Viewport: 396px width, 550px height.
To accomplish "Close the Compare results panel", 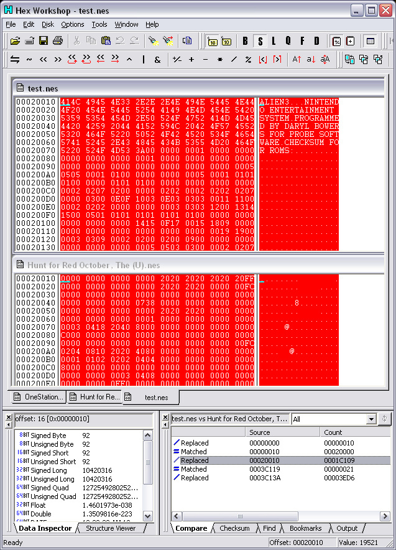I will (x=165, y=417).
